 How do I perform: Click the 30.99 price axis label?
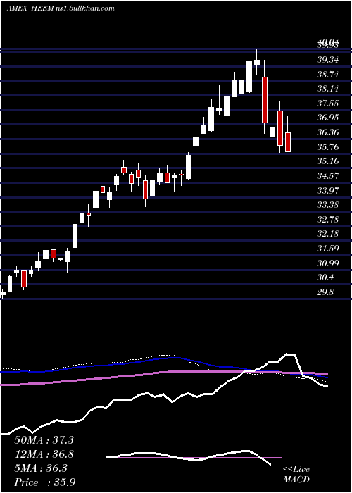coord(328,263)
